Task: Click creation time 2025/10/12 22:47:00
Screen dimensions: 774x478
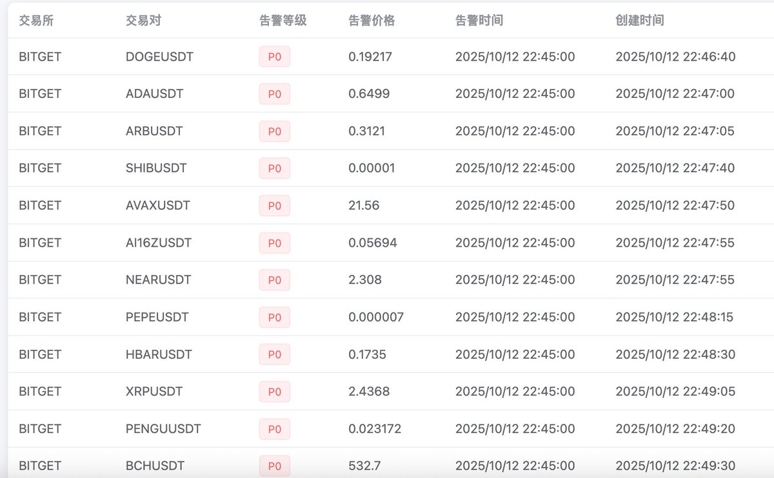Action: click(x=675, y=94)
